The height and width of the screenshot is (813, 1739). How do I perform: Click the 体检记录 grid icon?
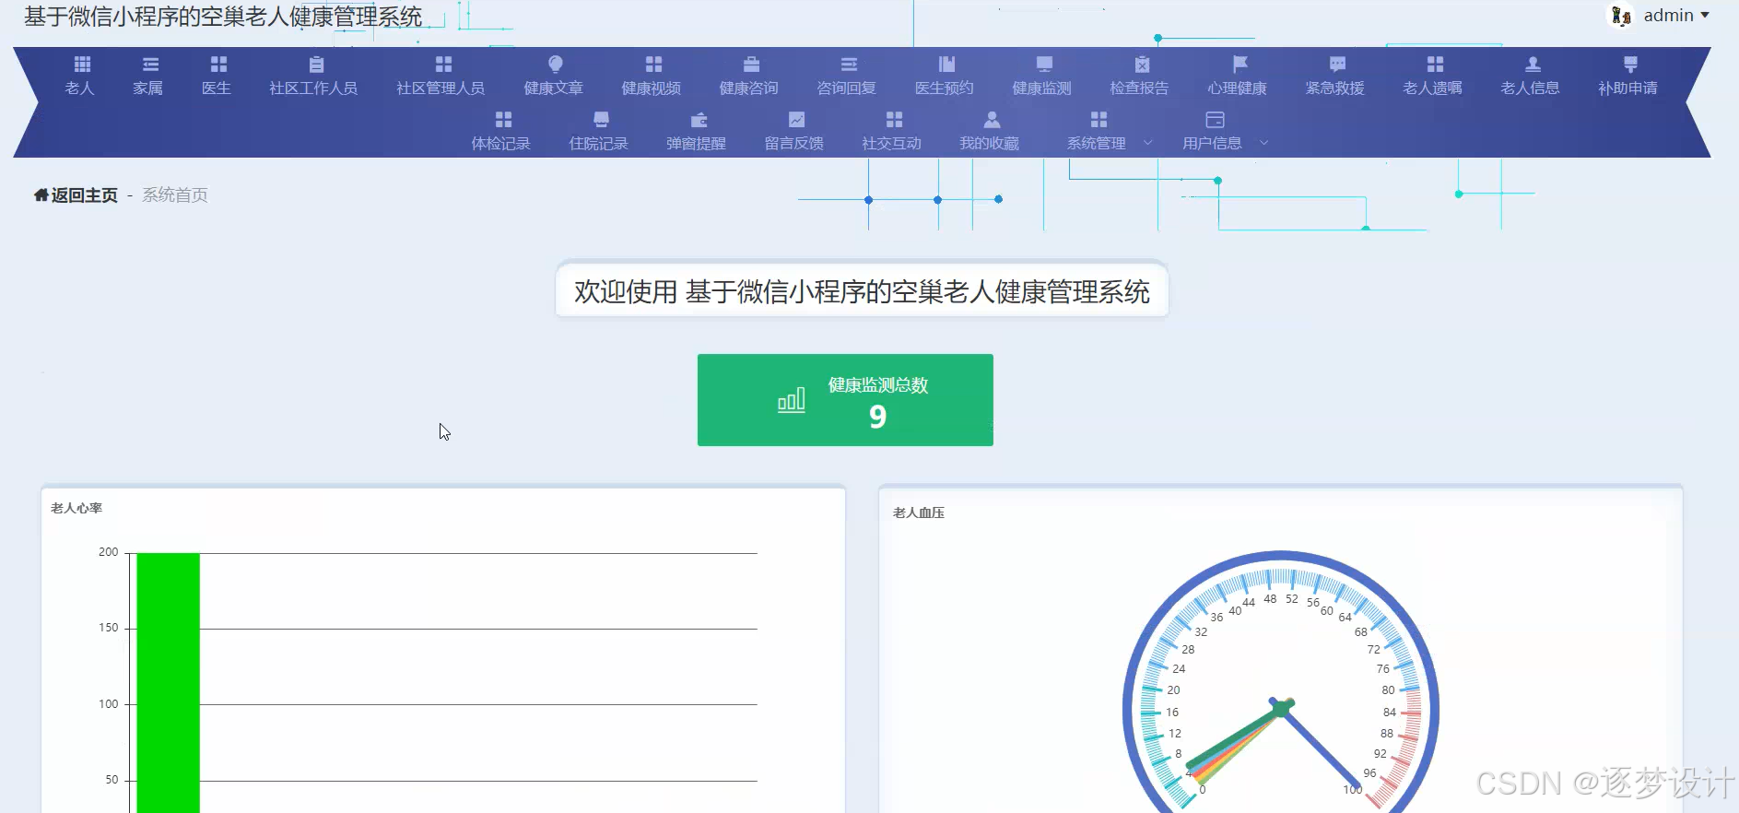(x=503, y=119)
